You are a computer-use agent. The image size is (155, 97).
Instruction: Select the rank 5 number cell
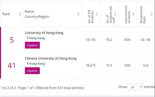tap(12, 40)
